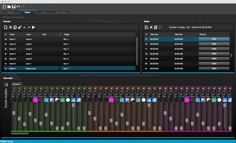Select step 77 wait time cell
This screenshot has height=143, width=236.
(179, 49)
